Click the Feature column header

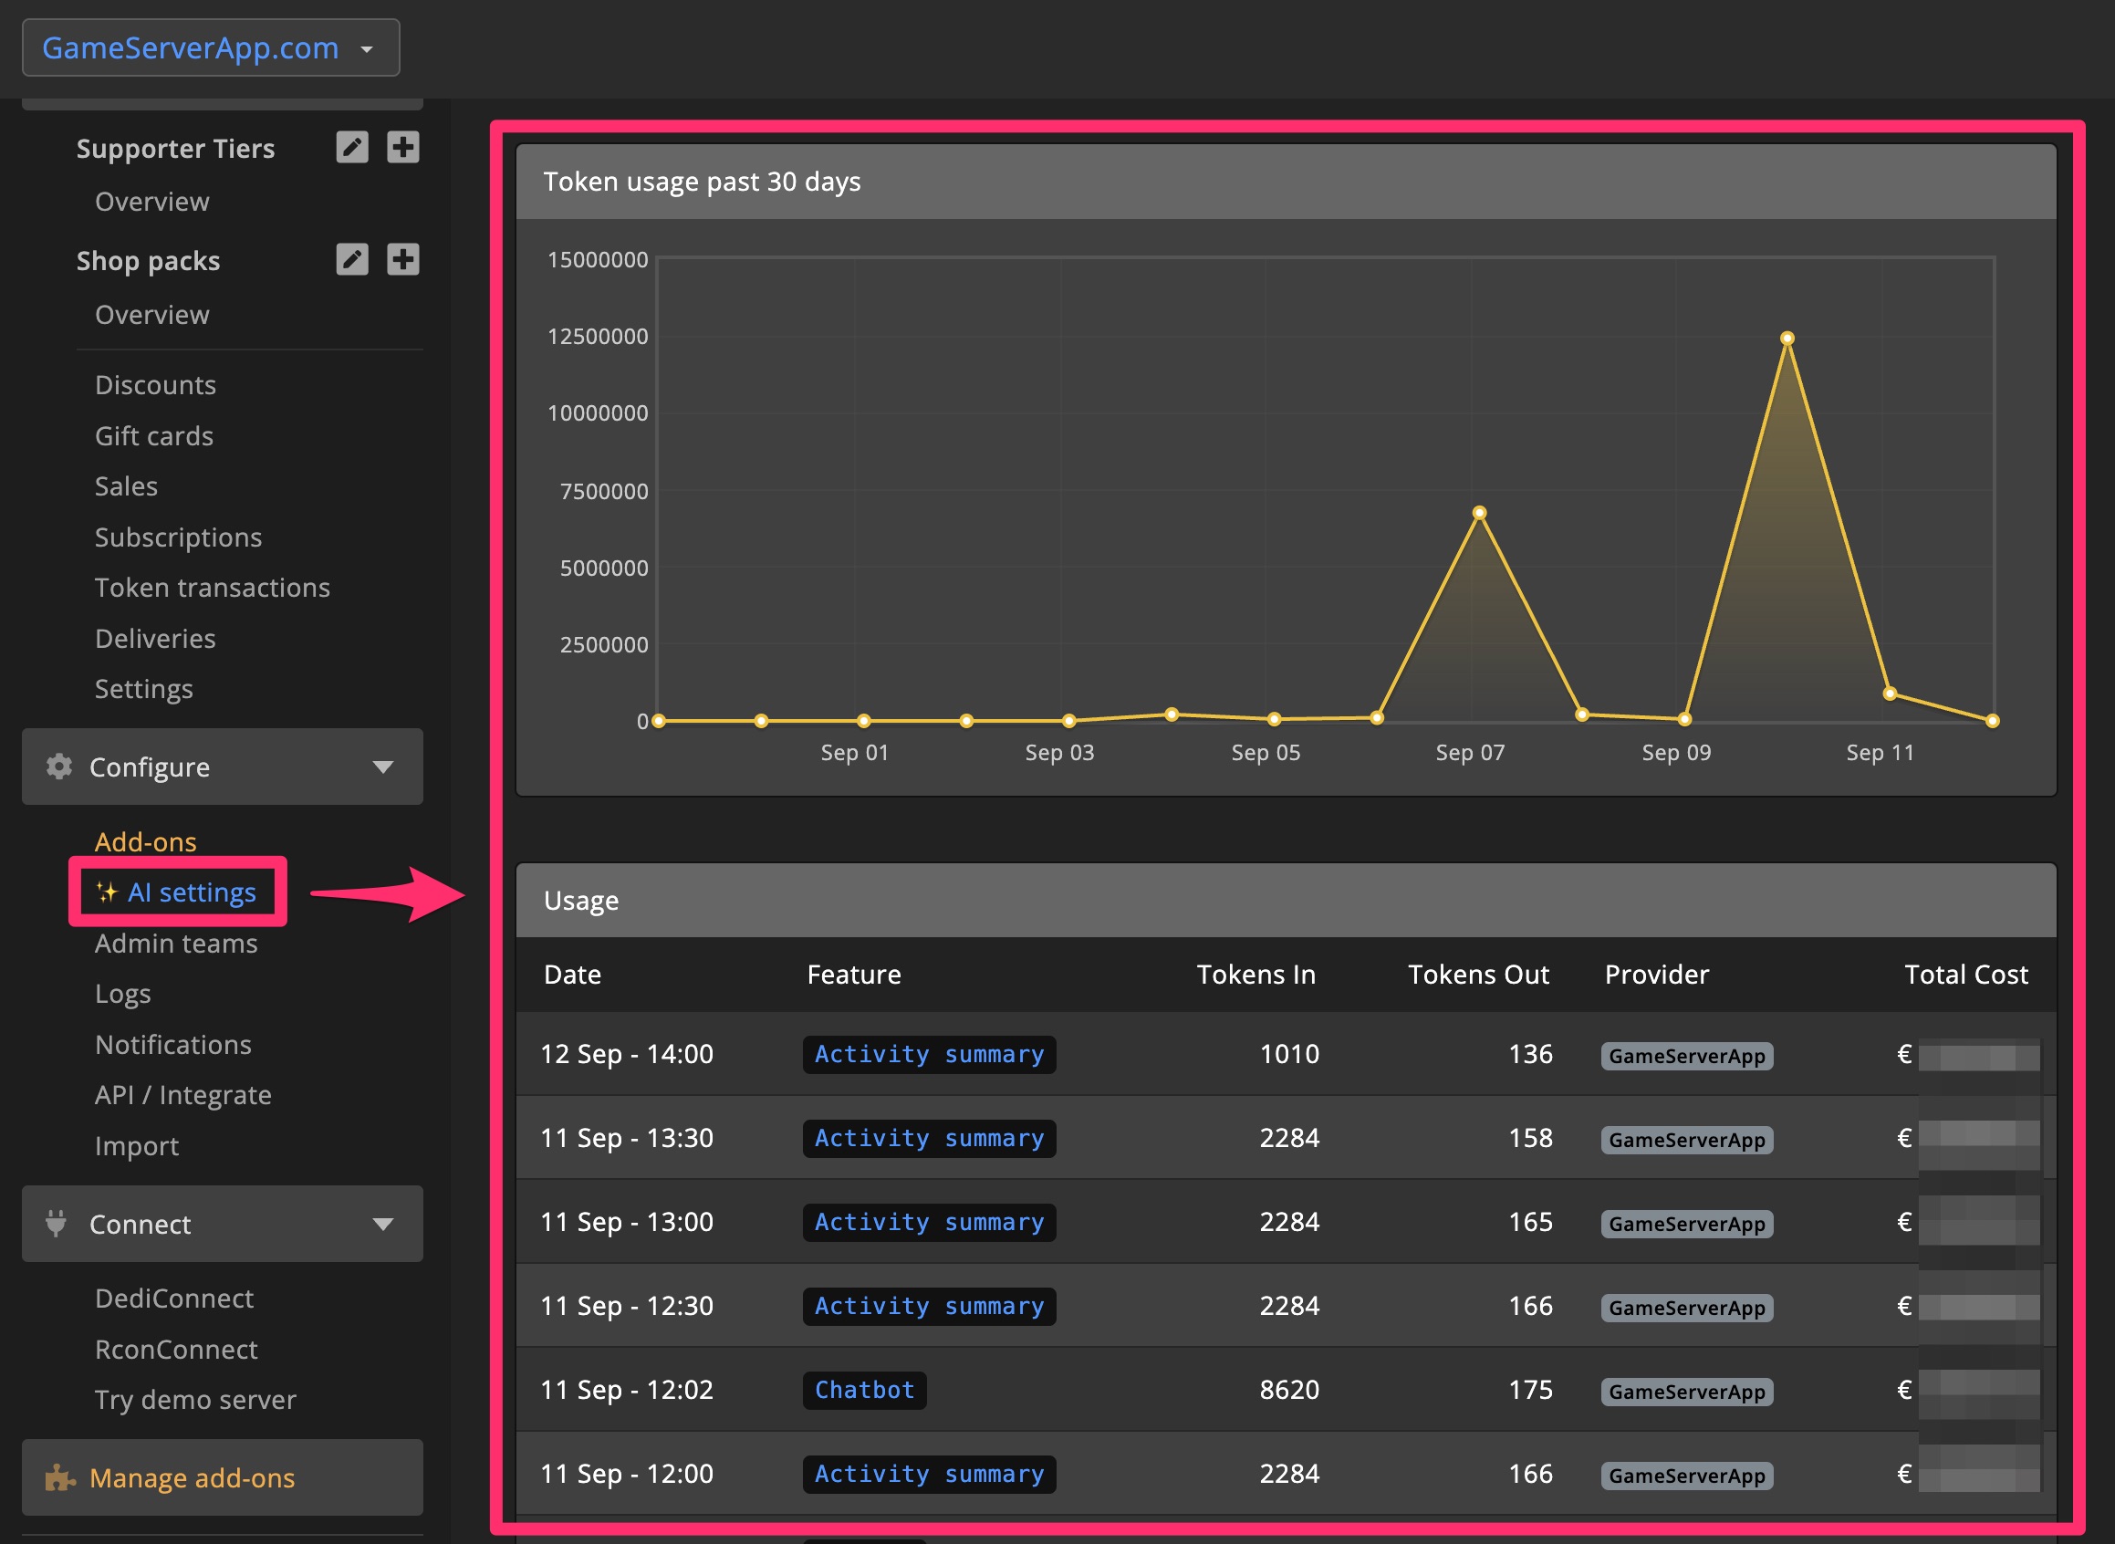tap(854, 975)
